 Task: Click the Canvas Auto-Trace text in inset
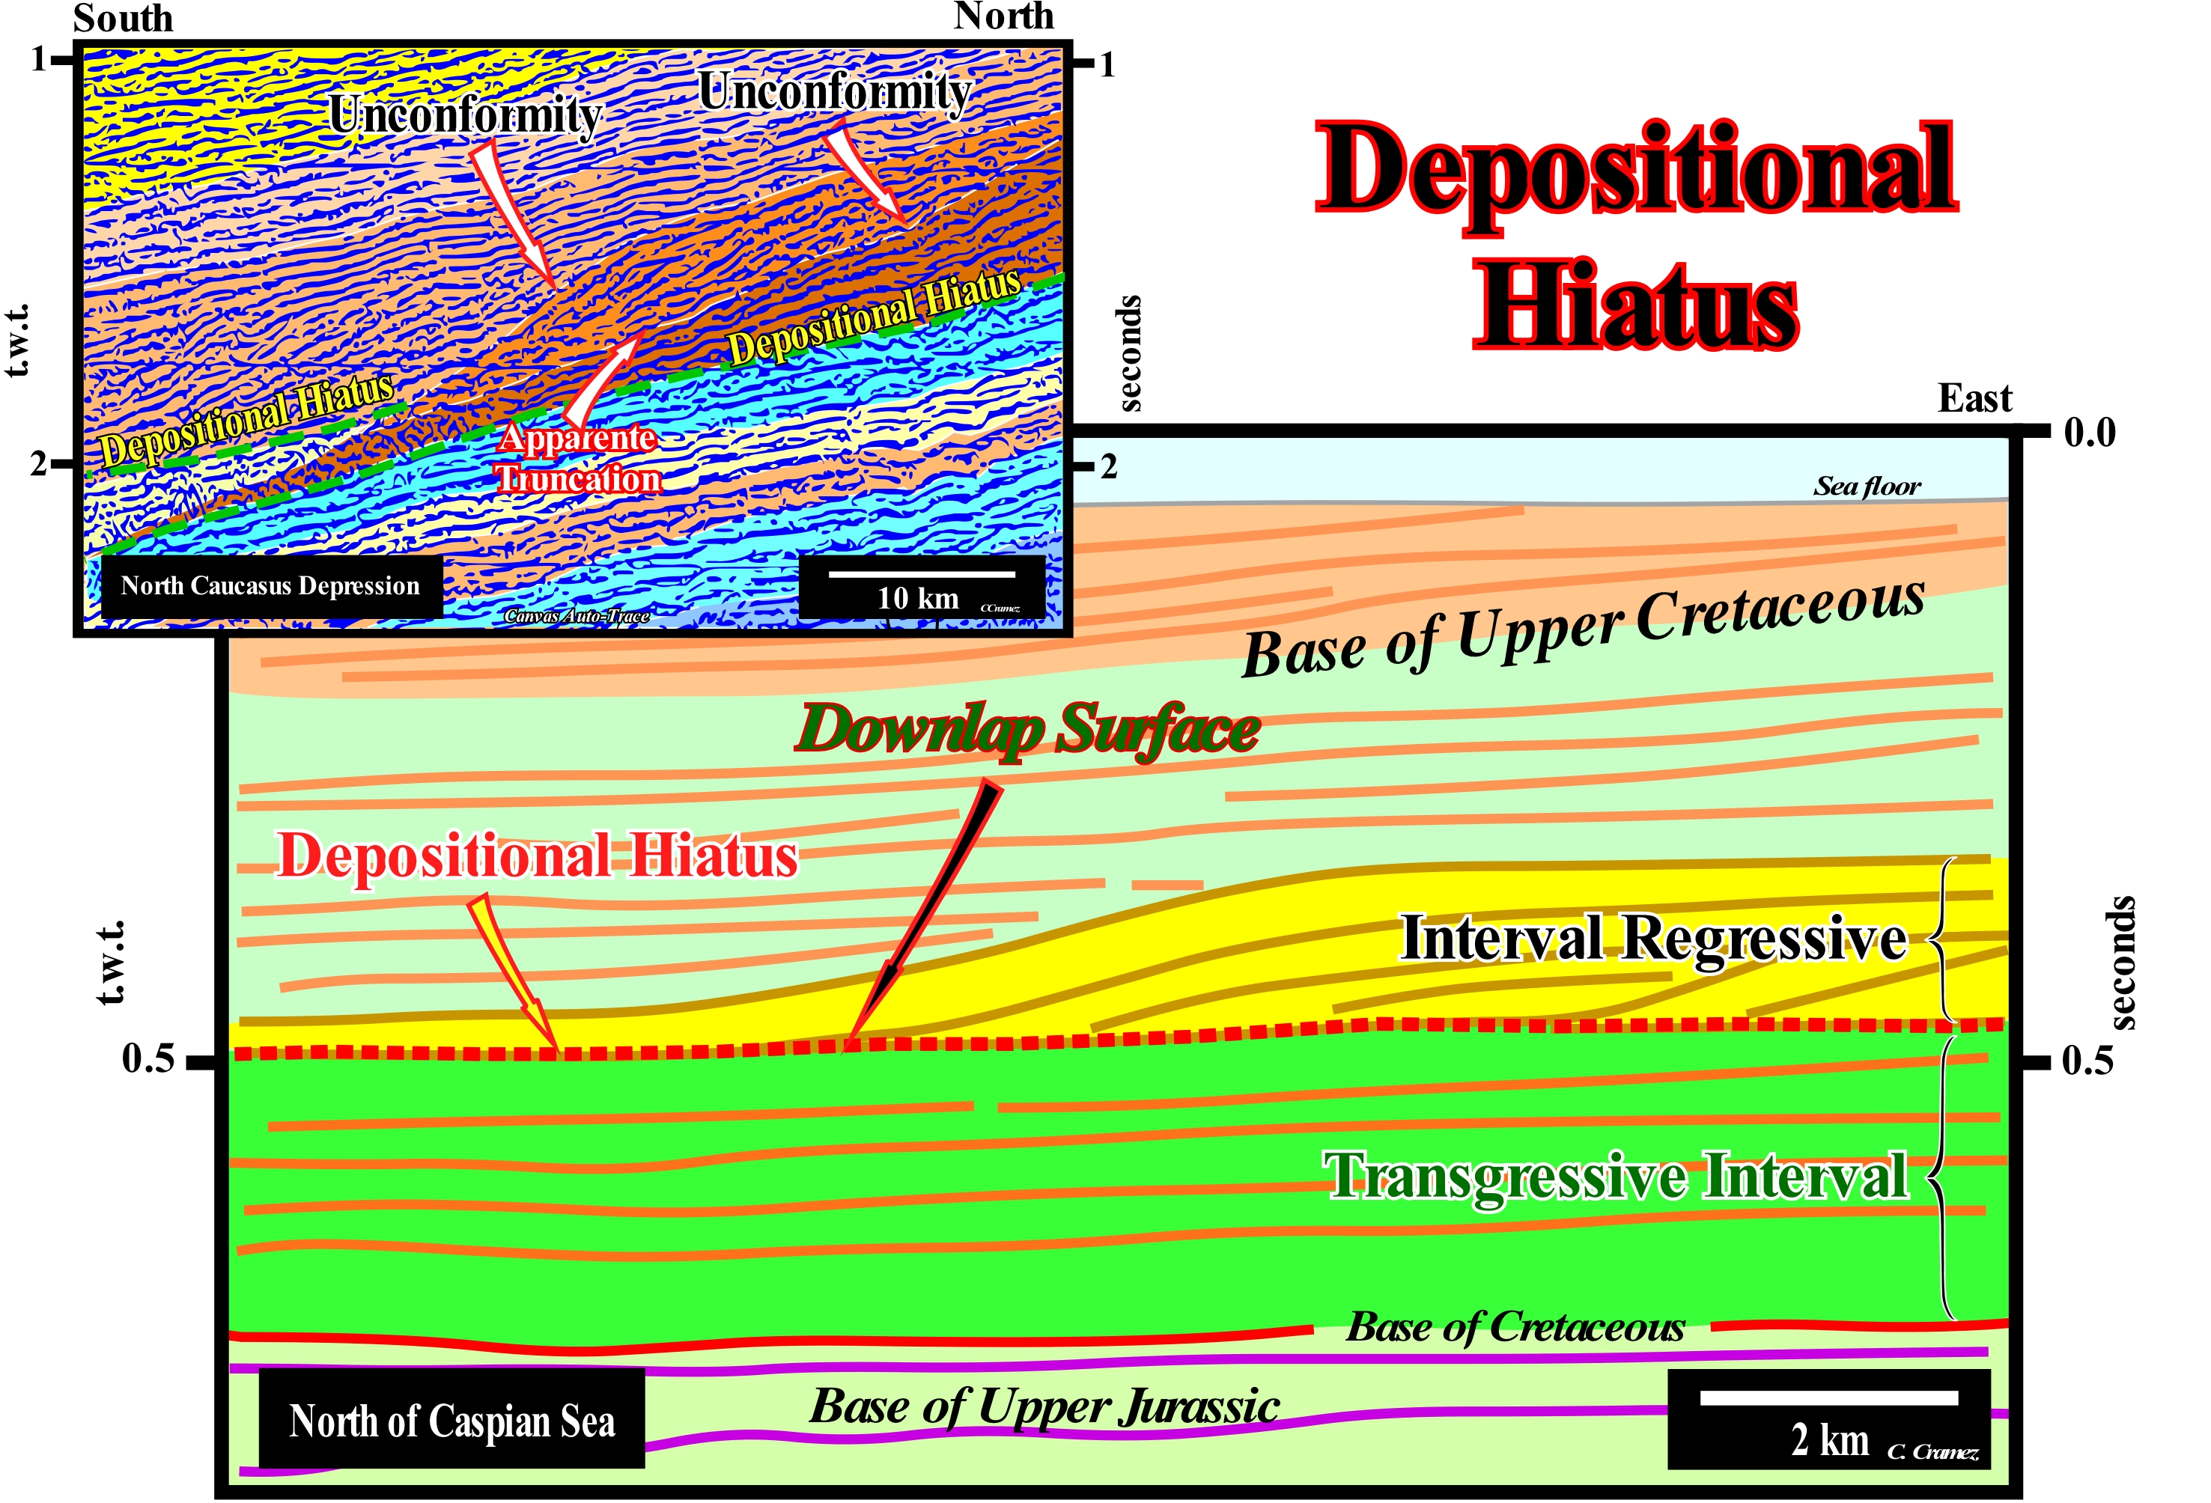(577, 617)
